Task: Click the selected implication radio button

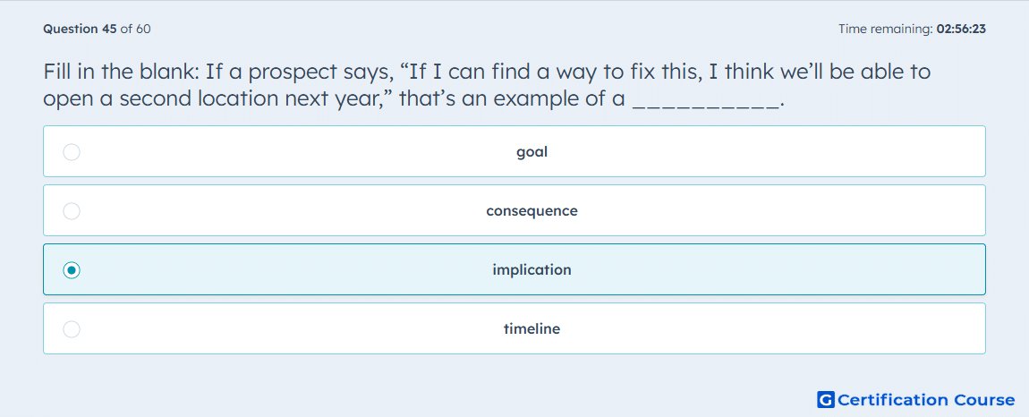Action: click(x=72, y=270)
